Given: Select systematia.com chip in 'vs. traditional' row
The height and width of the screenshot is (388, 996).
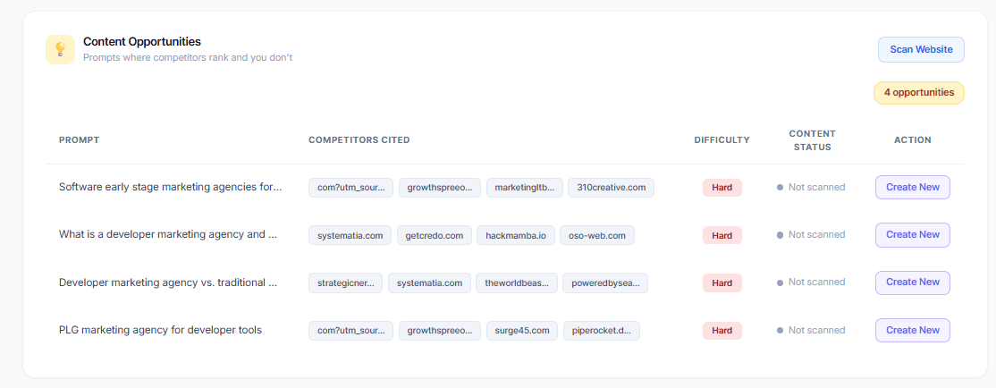Looking at the screenshot, I should coord(429,283).
